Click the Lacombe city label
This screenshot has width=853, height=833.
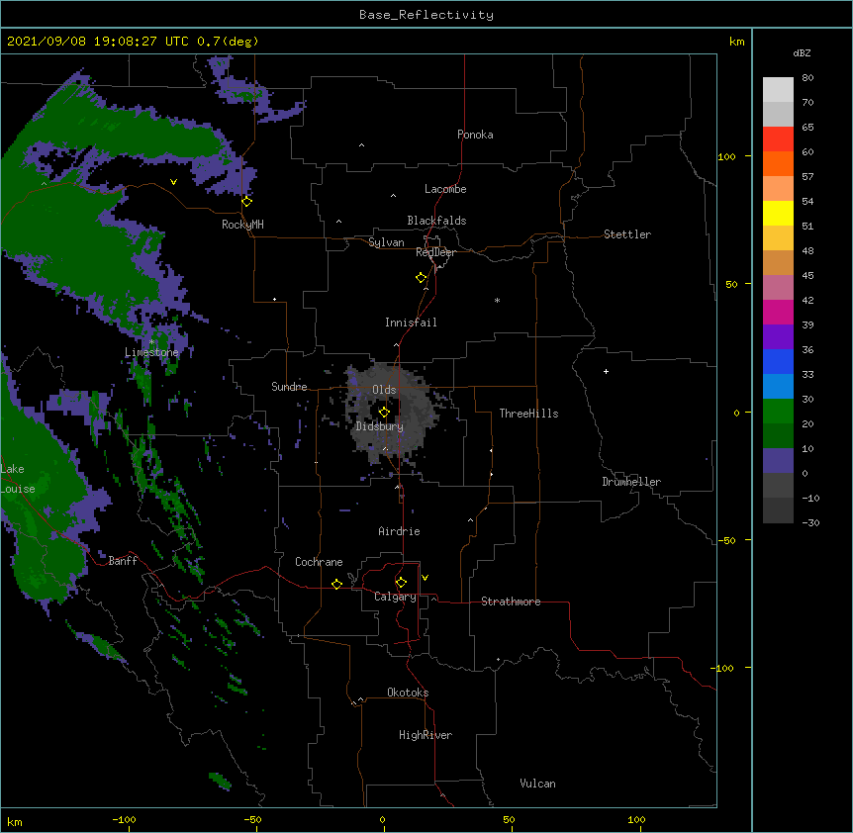tap(445, 189)
